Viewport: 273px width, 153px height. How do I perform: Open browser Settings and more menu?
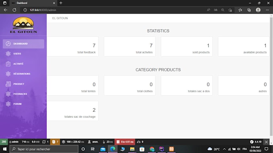[x=267, y=10]
